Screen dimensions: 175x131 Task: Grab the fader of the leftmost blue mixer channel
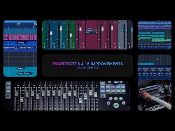[x=51, y=33]
